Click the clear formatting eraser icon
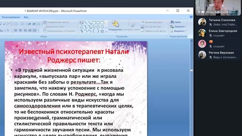Image resolution: width=242 pixels, height=136 pixels. [x=9, y=24]
